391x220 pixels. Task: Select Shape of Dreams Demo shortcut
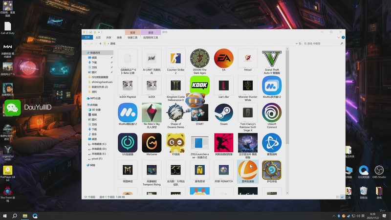tap(175, 115)
